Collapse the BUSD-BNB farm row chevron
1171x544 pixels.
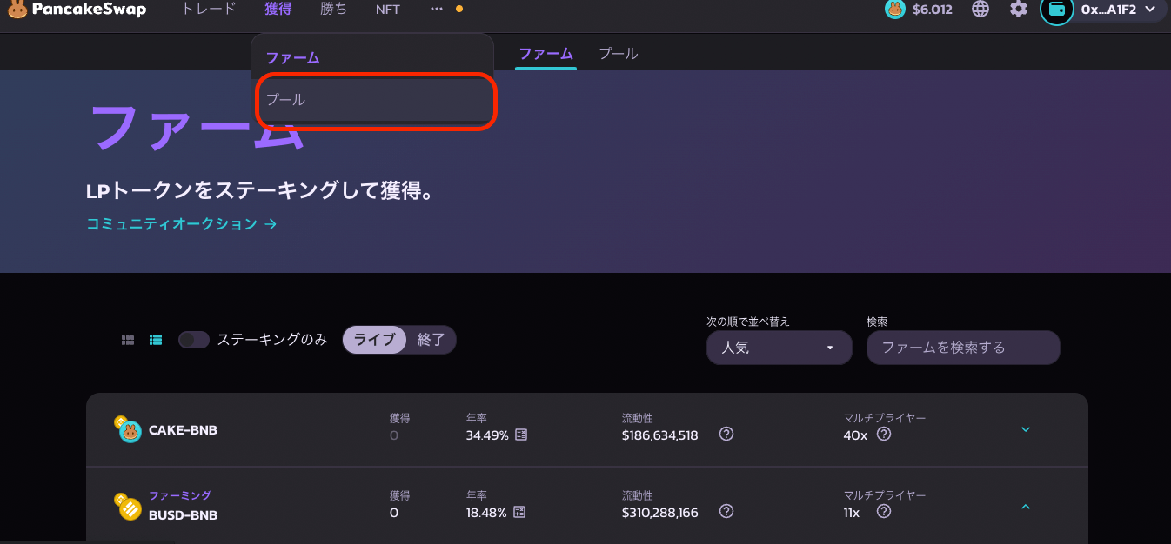1025,507
